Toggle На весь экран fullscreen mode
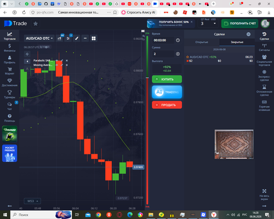Image resolution: width=274 pixels, height=219 pixels. pyautogui.click(x=264, y=195)
